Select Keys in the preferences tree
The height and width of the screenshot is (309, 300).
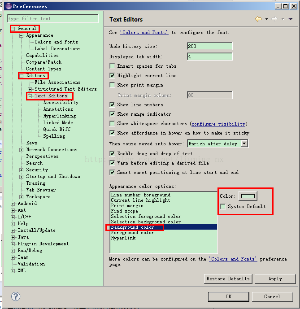click(x=31, y=143)
